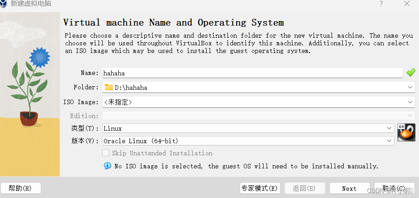Click the Name field containing hahaha
Screen dimensions: 419x198
point(253,73)
